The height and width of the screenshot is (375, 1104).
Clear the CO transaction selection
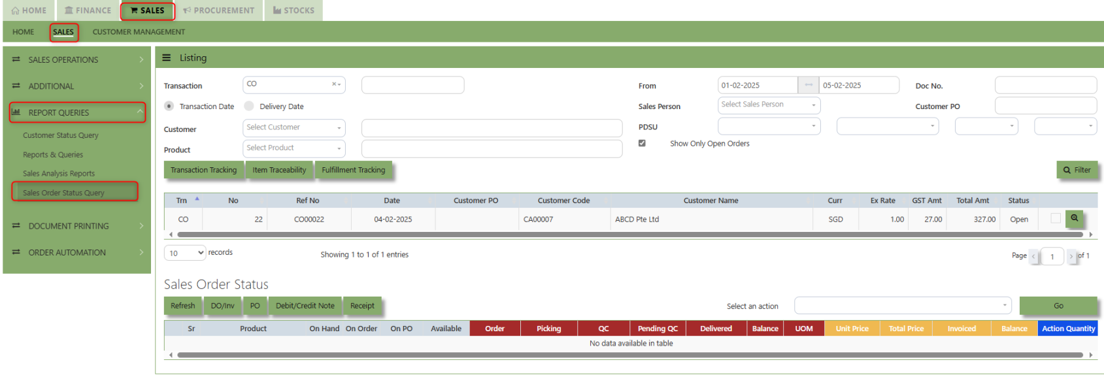point(334,84)
